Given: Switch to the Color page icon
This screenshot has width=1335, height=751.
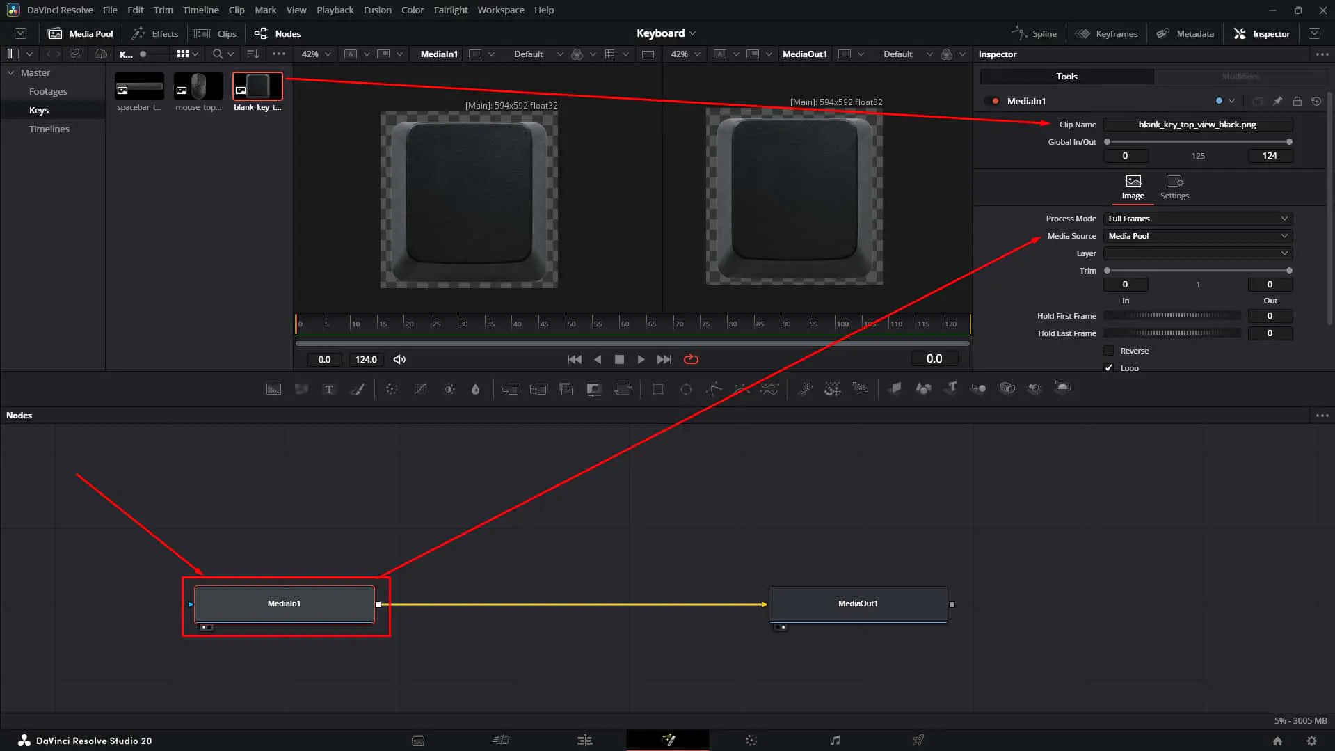Looking at the screenshot, I should pyautogui.click(x=751, y=740).
